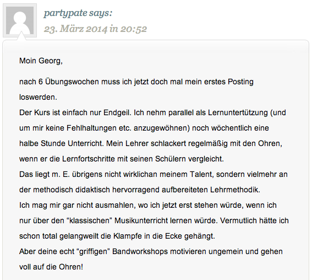Viewport: 312px width, 280px height.
Task: Click the greeting line 'Moin Georg,'
Action: click(x=41, y=61)
